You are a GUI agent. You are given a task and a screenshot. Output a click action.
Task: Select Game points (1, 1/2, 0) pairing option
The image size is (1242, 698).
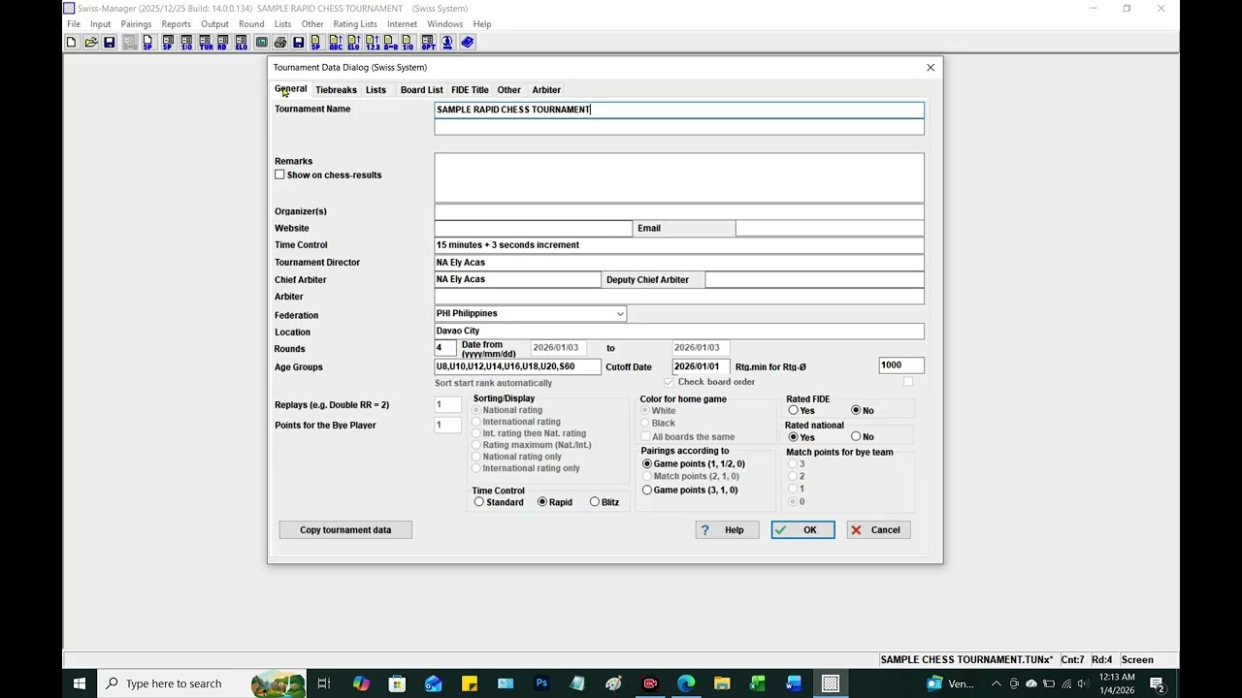coord(647,463)
